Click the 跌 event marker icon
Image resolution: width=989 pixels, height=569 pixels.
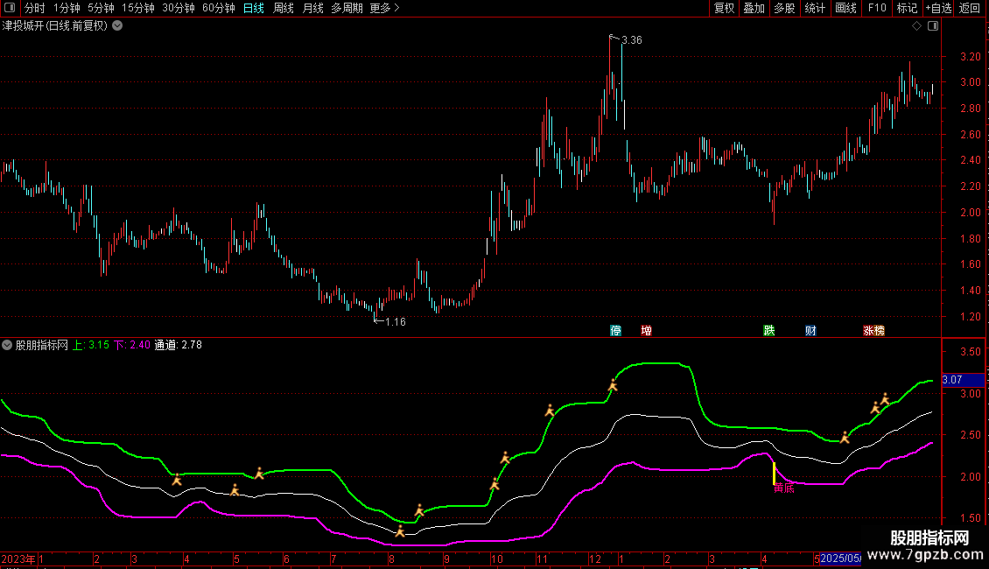pos(769,331)
